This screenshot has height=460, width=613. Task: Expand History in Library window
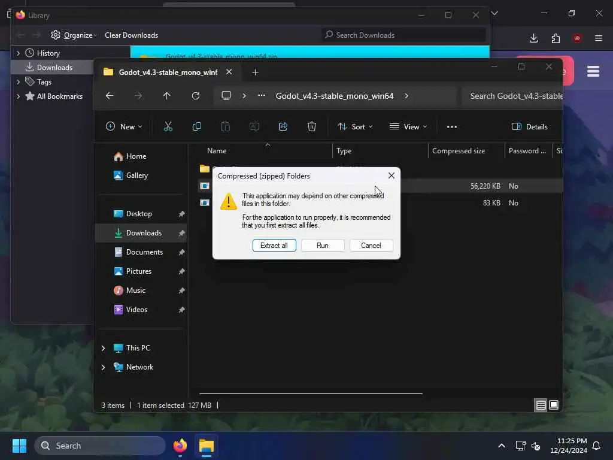18,53
